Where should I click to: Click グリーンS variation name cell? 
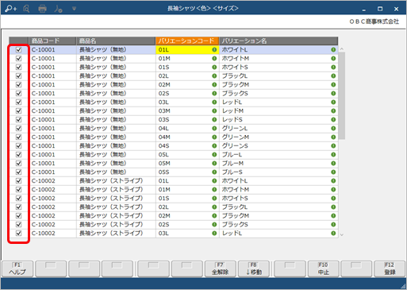pyautogui.click(x=278, y=146)
